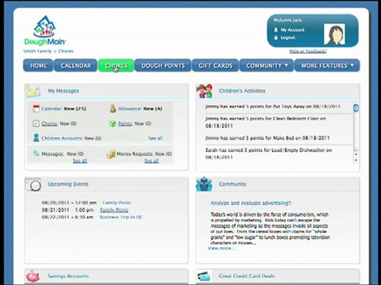Click the DoughMain logo
The width and height of the screenshot is (381, 285).
click(45, 31)
